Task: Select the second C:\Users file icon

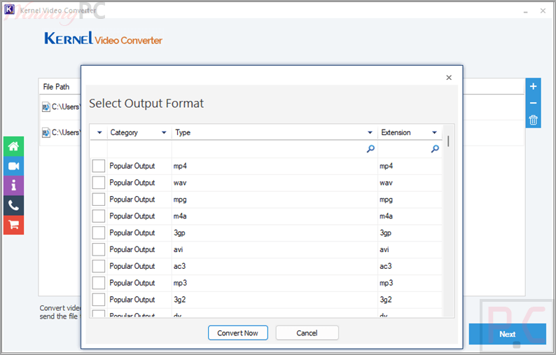Action: coord(46,132)
